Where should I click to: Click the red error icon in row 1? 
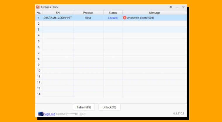[125, 18]
